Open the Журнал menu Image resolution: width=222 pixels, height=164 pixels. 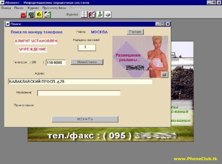tap(33, 8)
